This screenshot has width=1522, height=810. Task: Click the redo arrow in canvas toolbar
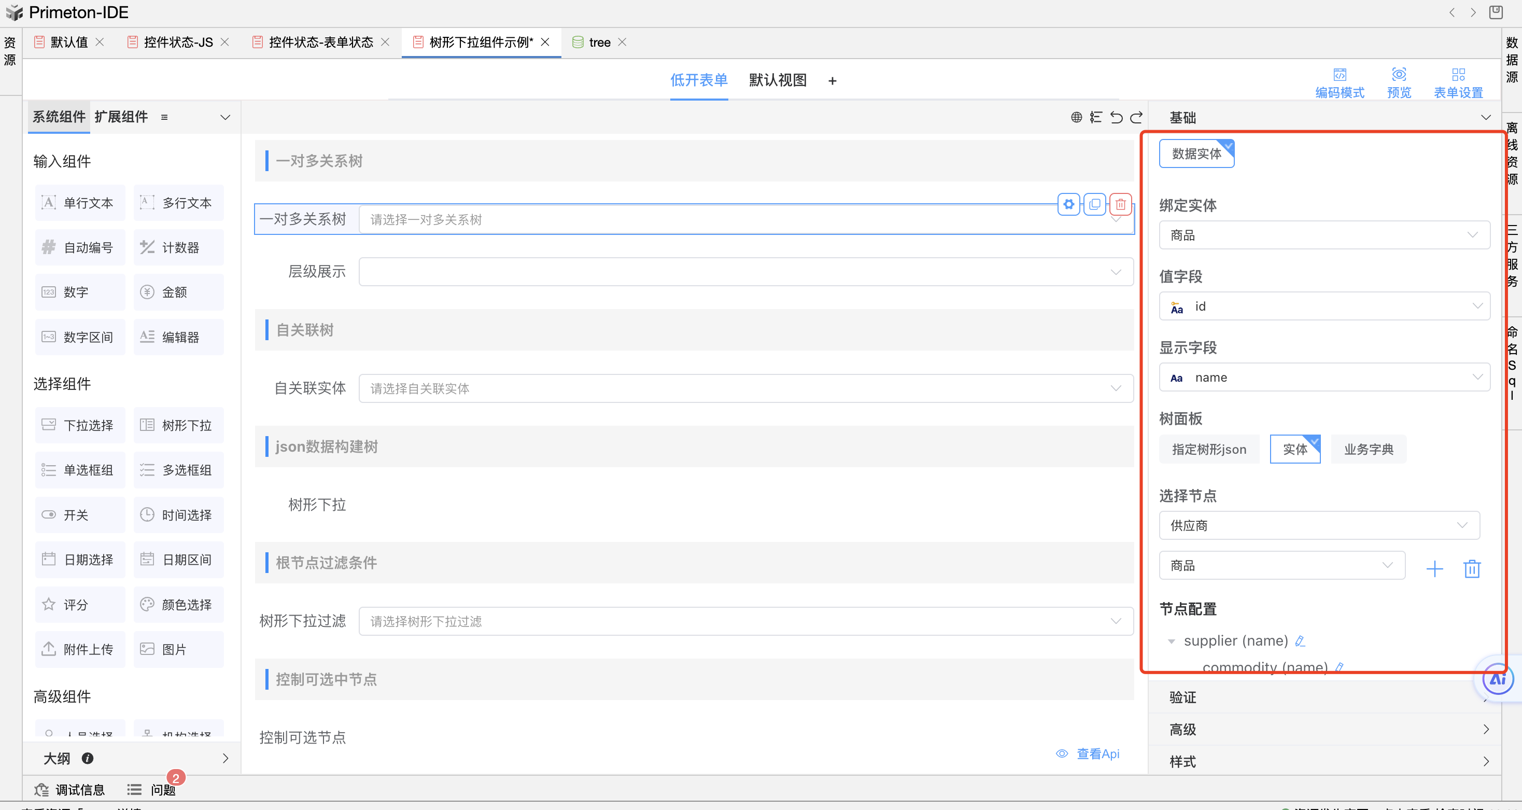tap(1136, 118)
